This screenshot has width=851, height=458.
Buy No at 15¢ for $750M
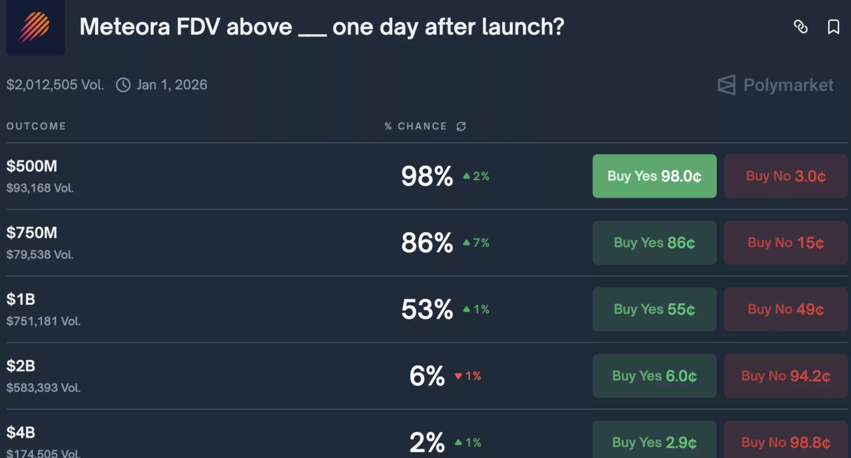tap(786, 243)
